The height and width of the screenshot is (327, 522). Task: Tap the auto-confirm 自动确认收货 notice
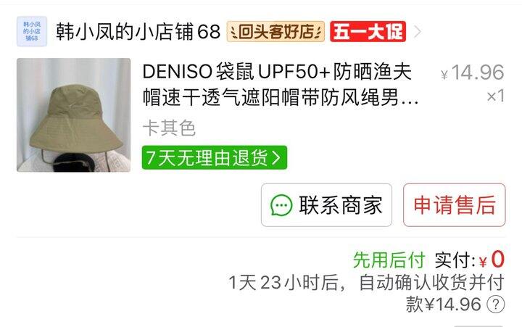366,283
